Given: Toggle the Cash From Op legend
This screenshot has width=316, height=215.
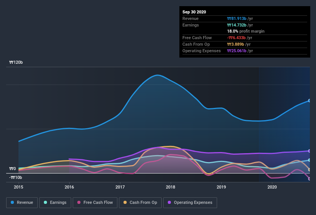Looking at the screenshot, I should coord(140,203).
